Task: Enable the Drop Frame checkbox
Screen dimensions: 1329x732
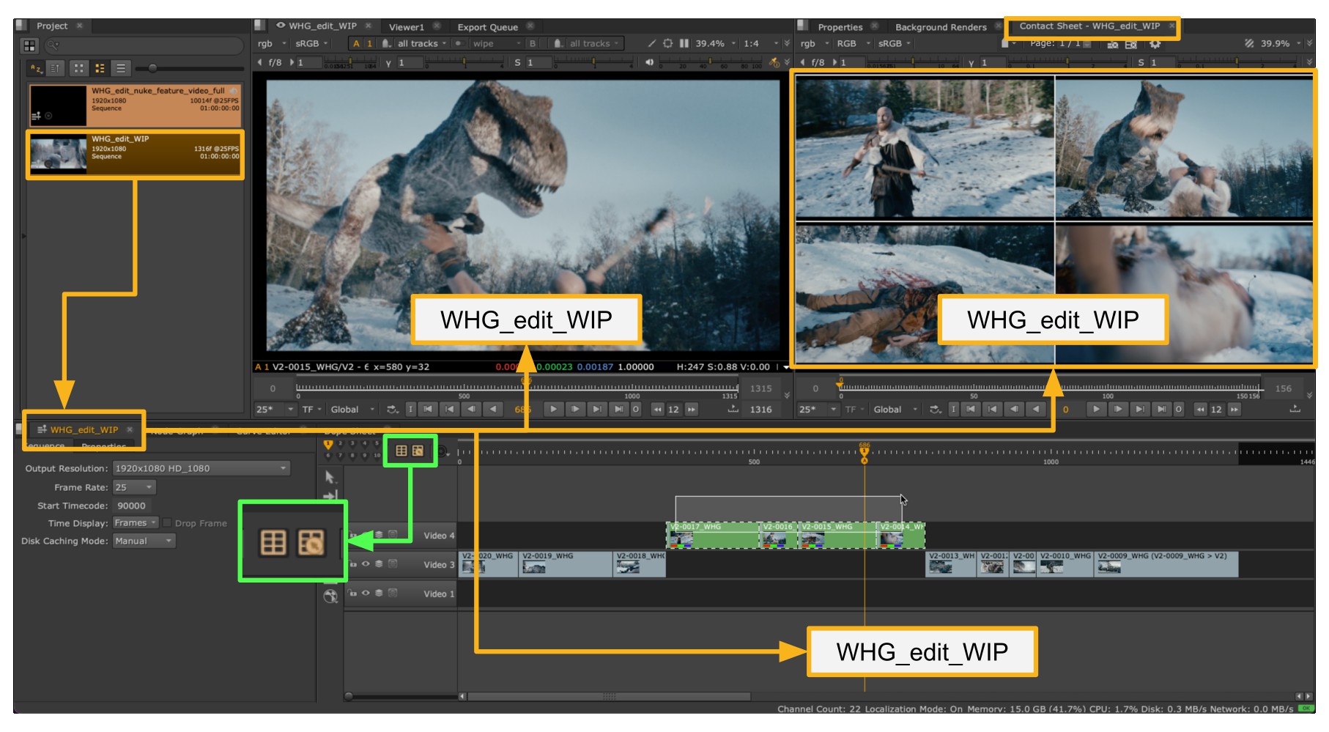Action: [x=167, y=523]
